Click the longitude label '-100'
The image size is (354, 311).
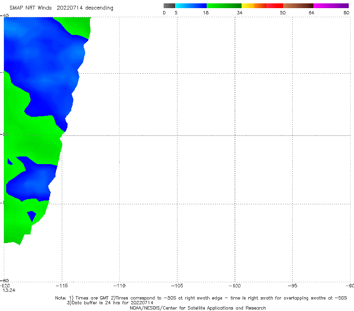pyautogui.click(x=235, y=286)
